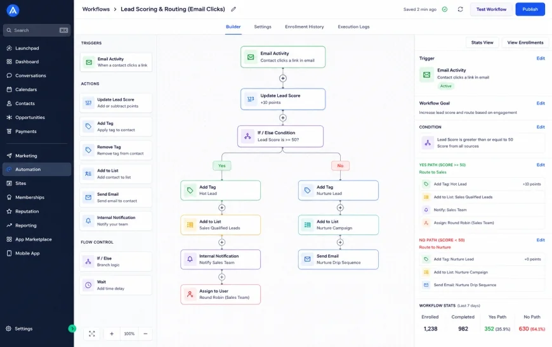Click the No branch label
The width and height of the screenshot is (552, 347).
340,166
